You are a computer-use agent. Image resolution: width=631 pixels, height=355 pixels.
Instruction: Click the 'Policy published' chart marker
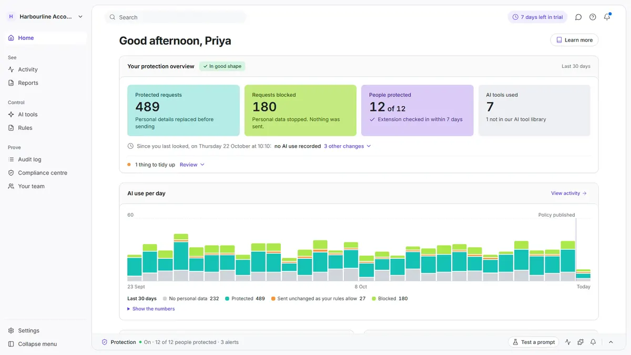pos(556,215)
